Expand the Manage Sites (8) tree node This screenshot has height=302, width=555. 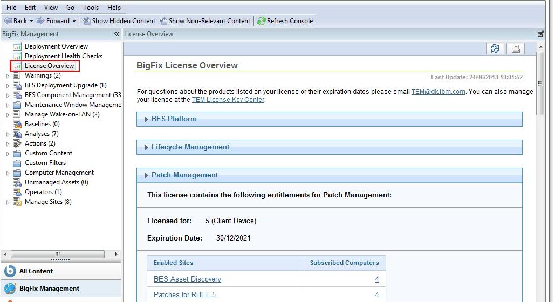[8, 202]
